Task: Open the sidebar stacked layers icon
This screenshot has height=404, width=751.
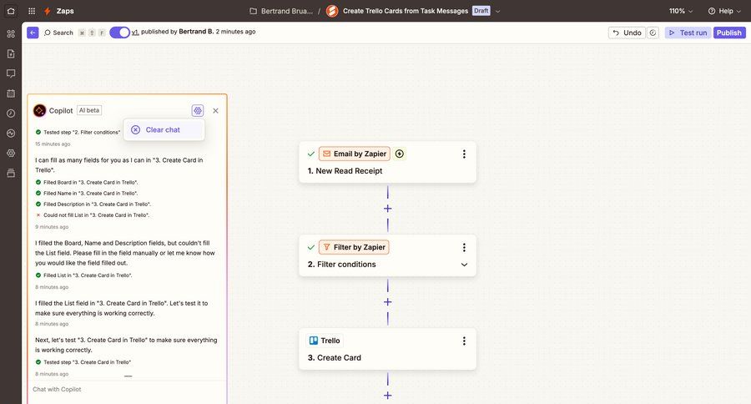Action: [11, 173]
